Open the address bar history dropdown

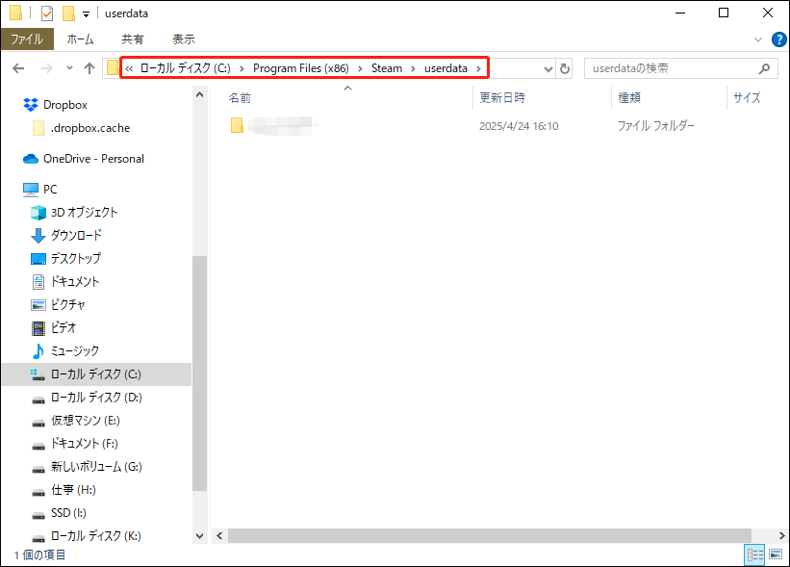tap(548, 68)
